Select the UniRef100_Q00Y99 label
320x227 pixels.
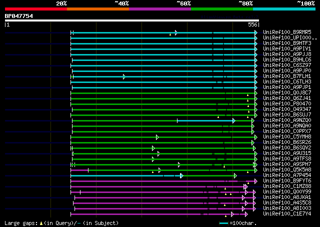click(287, 192)
